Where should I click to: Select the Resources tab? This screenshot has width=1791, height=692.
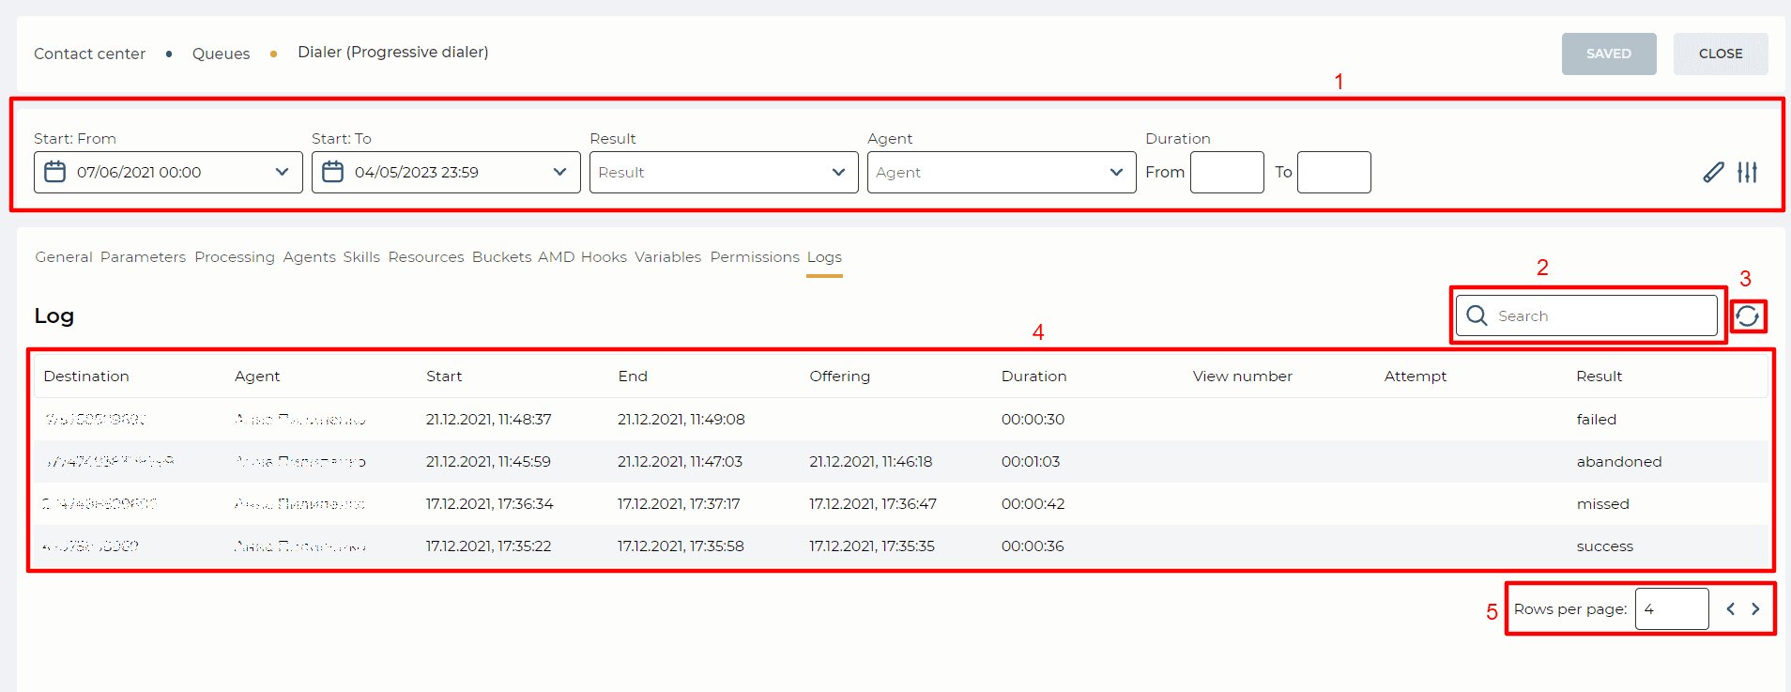tap(426, 256)
